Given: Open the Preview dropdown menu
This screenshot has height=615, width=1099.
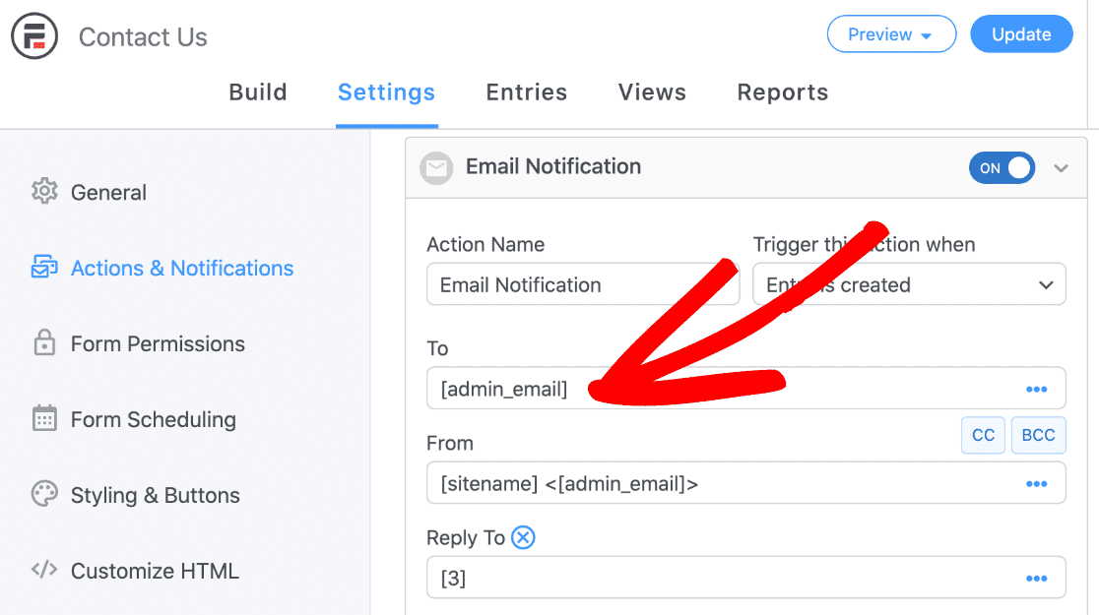Looking at the screenshot, I should [x=891, y=33].
